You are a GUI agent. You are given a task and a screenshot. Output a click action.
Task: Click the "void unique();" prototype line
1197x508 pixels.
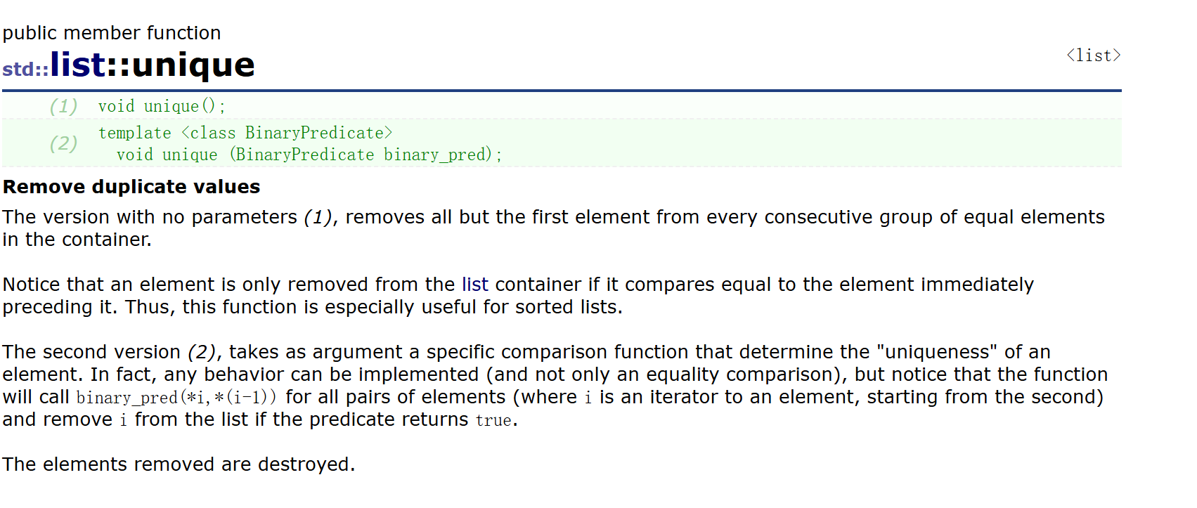click(162, 106)
